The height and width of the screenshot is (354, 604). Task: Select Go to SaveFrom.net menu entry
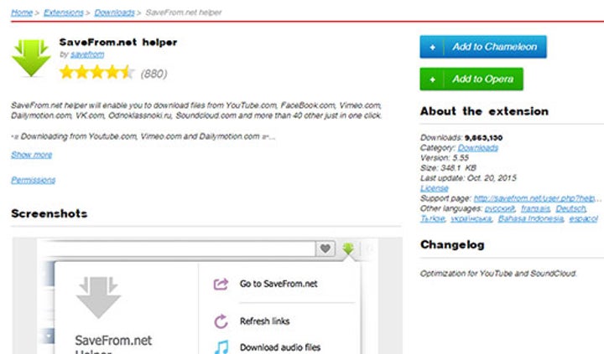pyautogui.click(x=279, y=285)
